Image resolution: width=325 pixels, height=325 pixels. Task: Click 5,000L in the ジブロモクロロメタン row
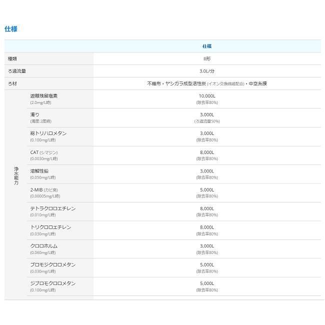207,283
